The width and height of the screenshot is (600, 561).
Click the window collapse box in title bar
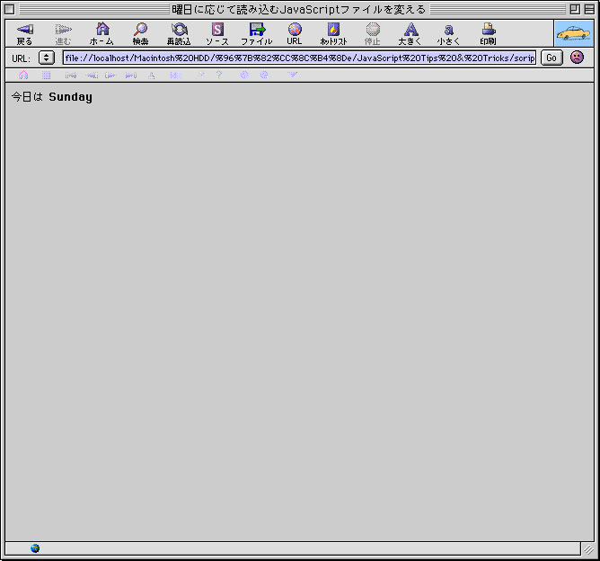click(x=589, y=9)
